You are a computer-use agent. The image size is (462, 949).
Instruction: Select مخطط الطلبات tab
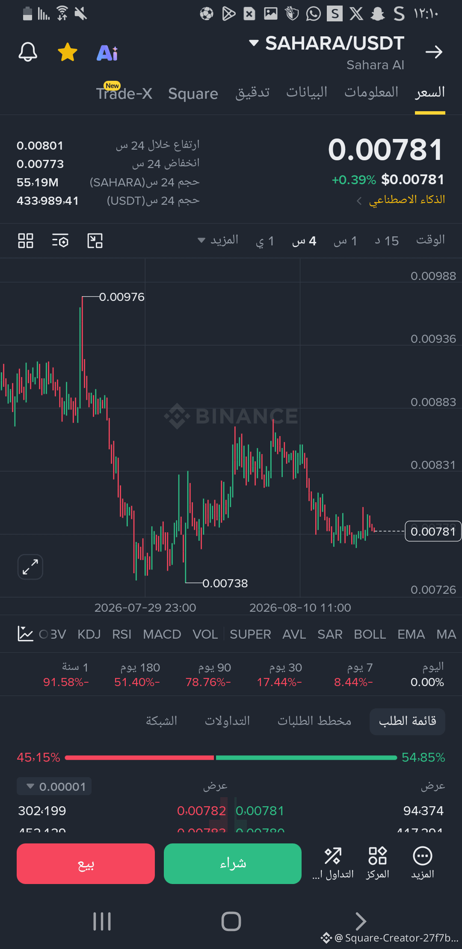click(314, 721)
